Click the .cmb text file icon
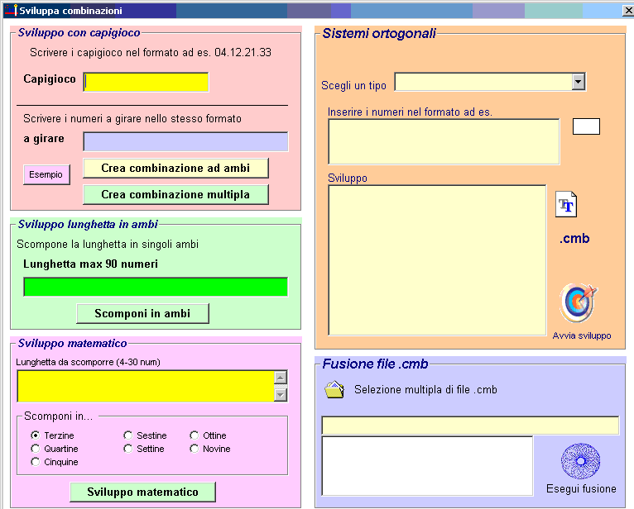This screenshot has height=509, width=634. tap(566, 204)
